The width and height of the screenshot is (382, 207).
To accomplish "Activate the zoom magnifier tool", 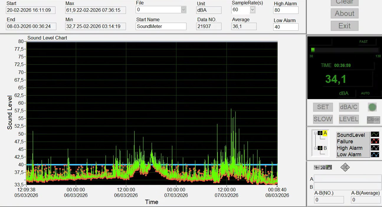I will (323, 167).
